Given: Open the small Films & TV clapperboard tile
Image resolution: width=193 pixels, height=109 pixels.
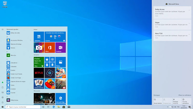Looking at the screenshot, I should coord(47,59).
